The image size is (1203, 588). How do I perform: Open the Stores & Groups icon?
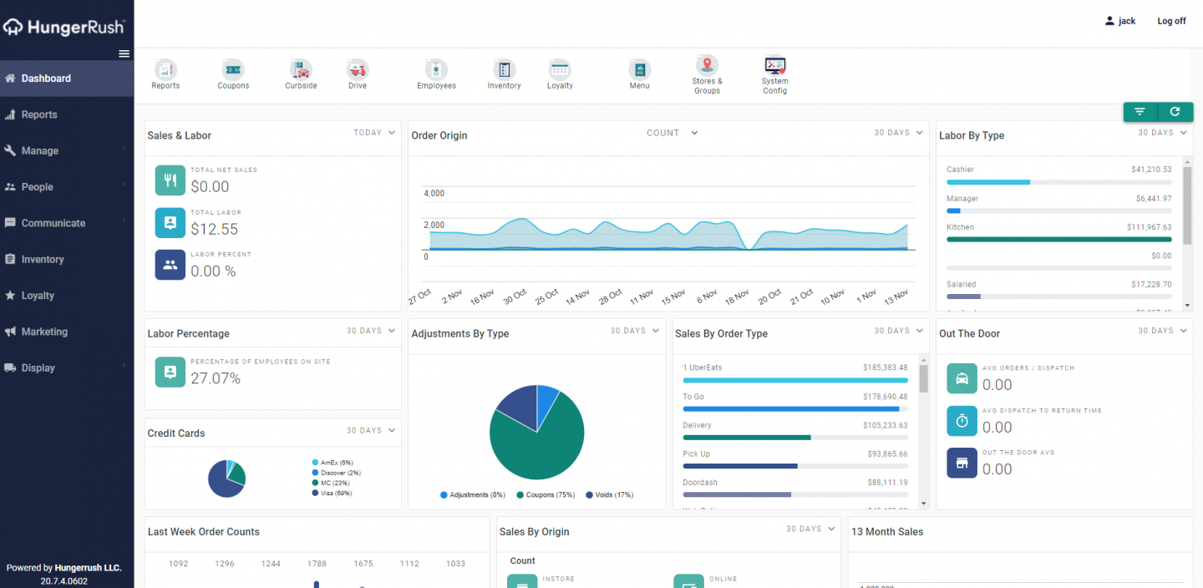click(707, 66)
